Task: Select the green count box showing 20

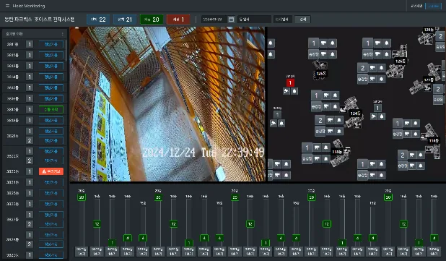Action: pyautogui.click(x=152, y=20)
